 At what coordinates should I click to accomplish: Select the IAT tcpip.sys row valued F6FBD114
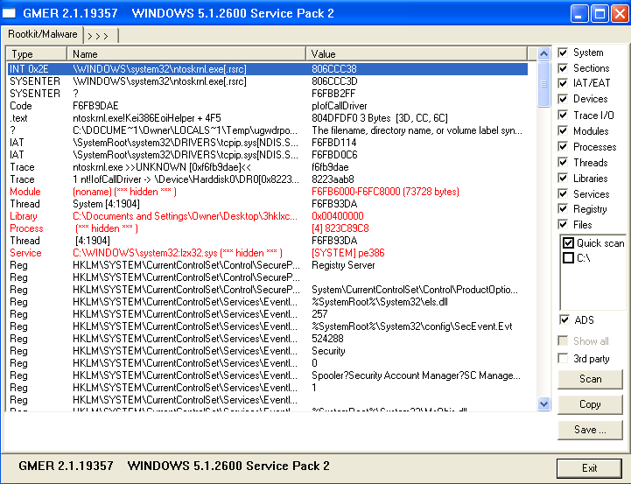(268, 143)
